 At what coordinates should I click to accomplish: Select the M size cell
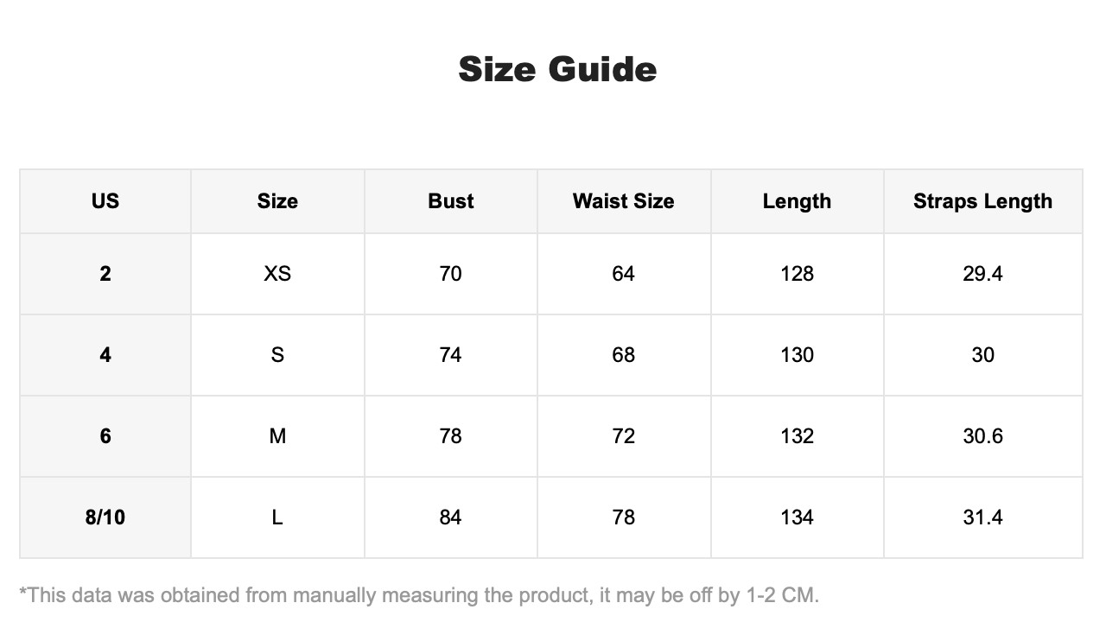[x=277, y=436]
